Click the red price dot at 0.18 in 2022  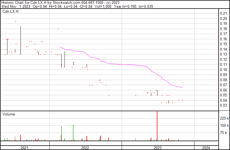pos(58,29)
